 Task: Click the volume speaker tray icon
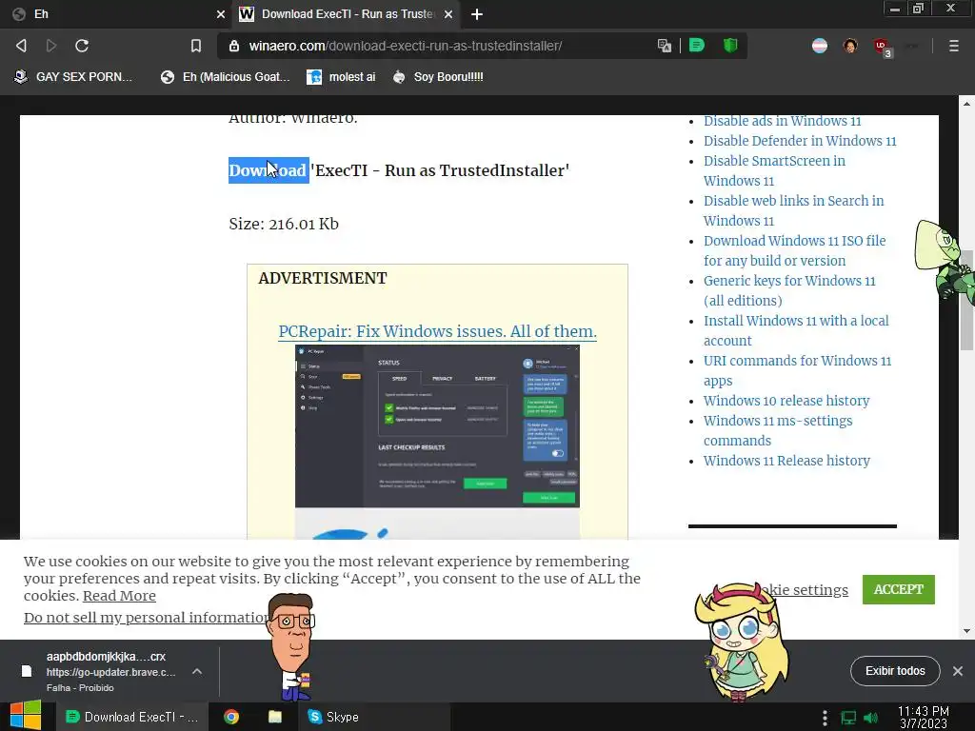pos(870,718)
